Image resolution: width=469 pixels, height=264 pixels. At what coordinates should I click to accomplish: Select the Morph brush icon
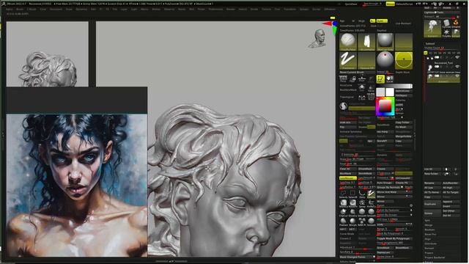point(352,221)
